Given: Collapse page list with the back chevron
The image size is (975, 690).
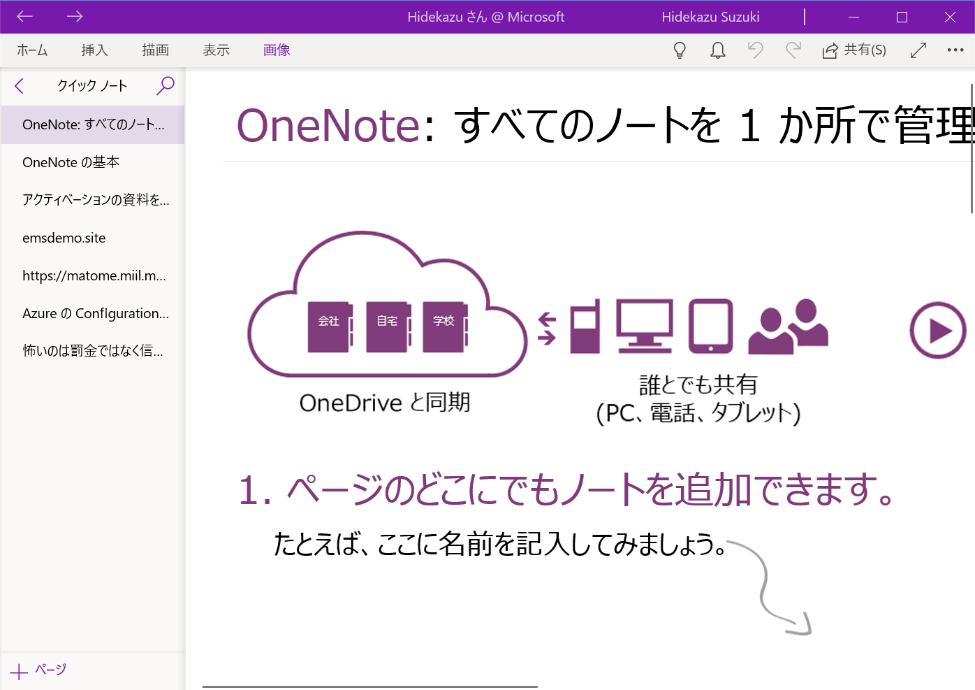Looking at the screenshot, I should 20,86.
